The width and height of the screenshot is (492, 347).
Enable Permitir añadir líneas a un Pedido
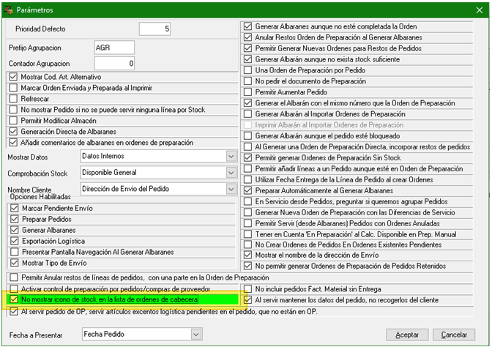tap(248, 169)
